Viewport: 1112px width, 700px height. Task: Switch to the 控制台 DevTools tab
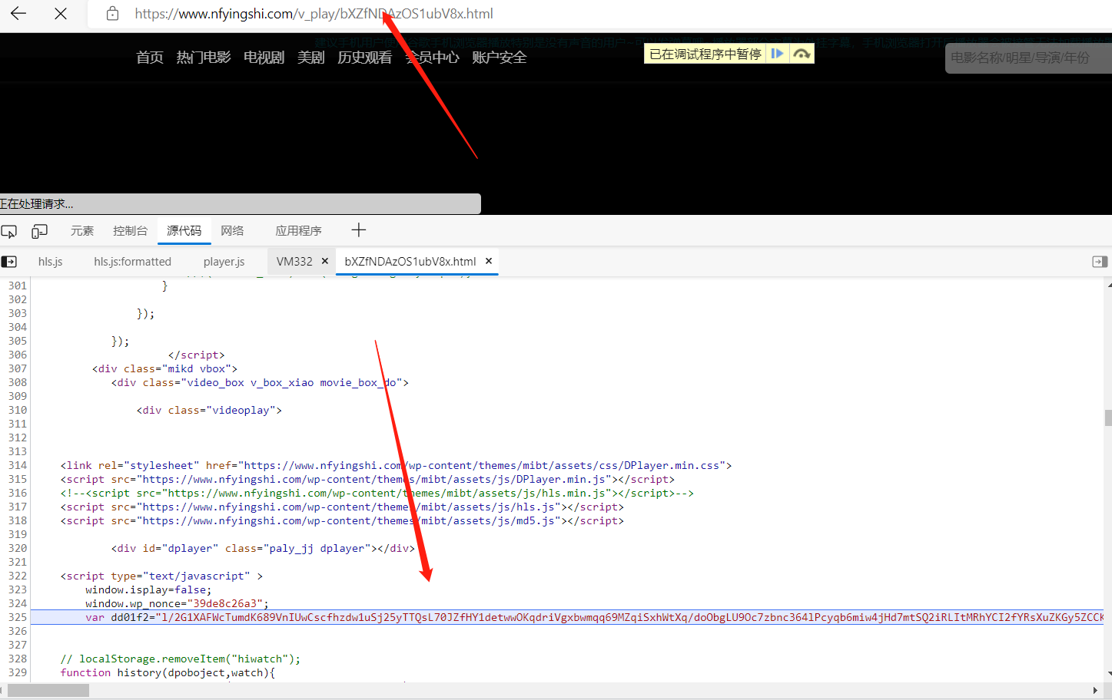click(x=130, y=231)
